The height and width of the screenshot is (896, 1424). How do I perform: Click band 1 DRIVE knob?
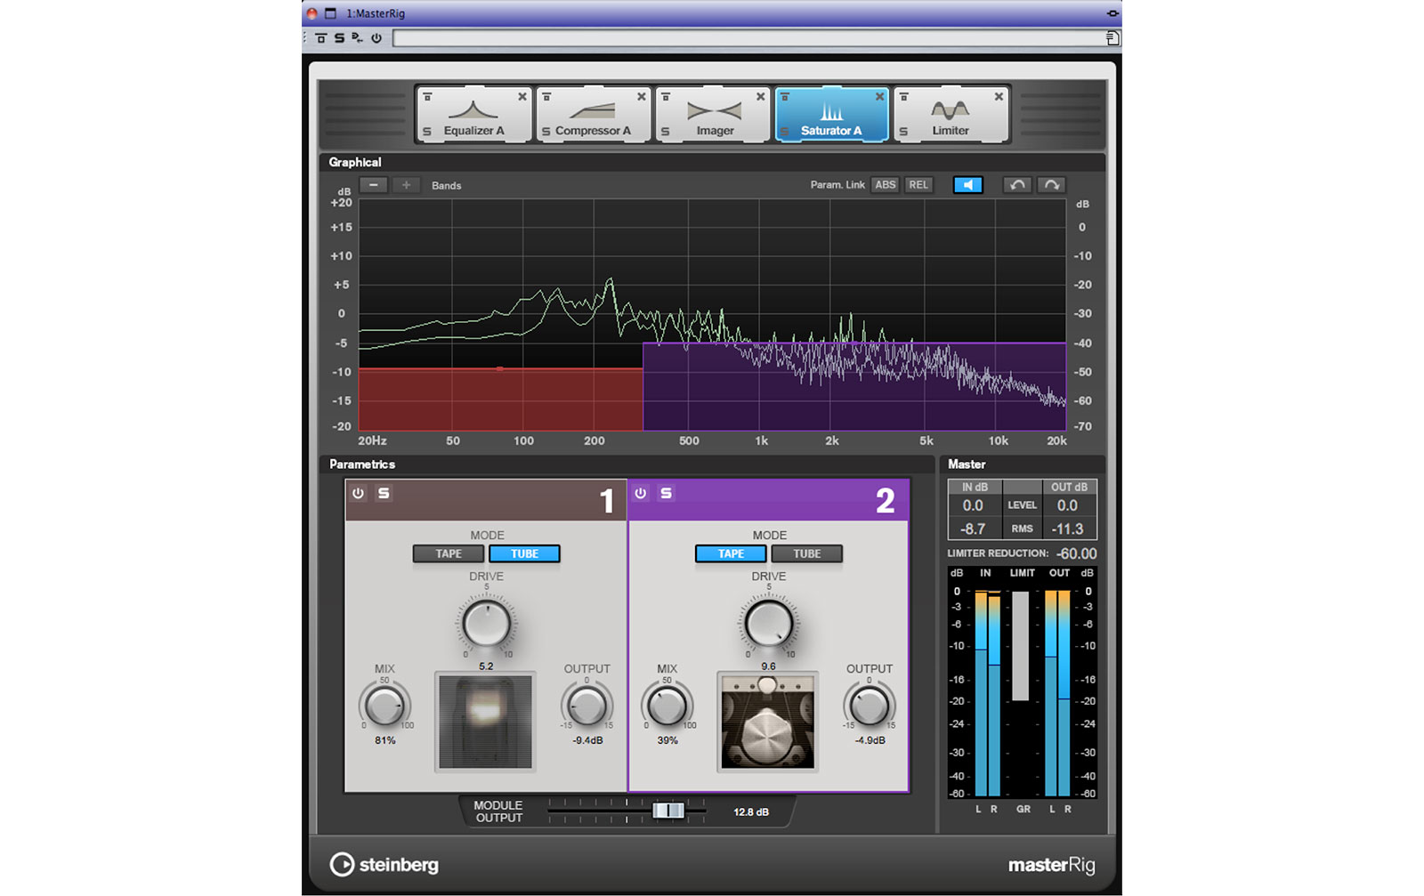[486, 623]
